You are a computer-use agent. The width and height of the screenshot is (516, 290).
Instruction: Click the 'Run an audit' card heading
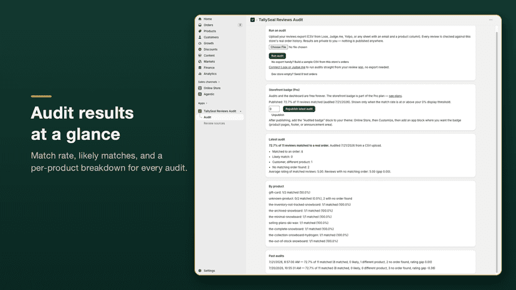(x=277, y=30)
